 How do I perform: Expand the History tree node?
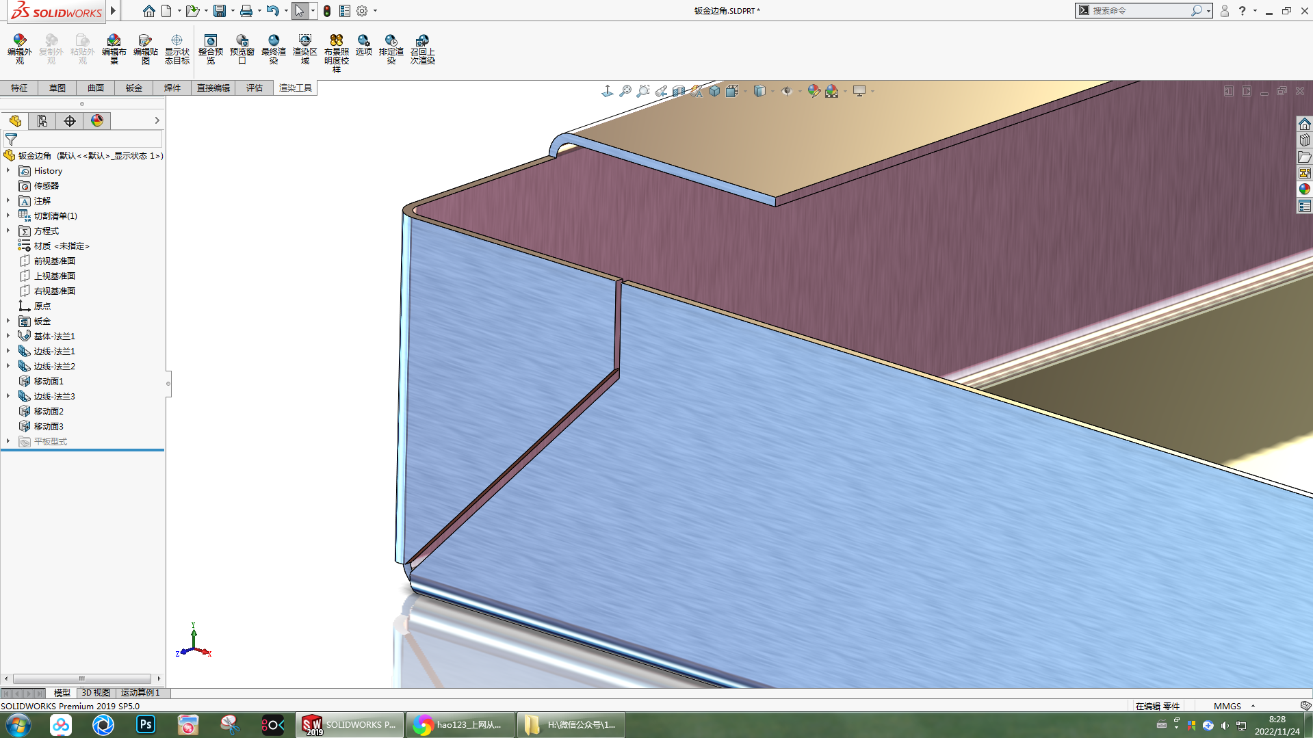8,170
